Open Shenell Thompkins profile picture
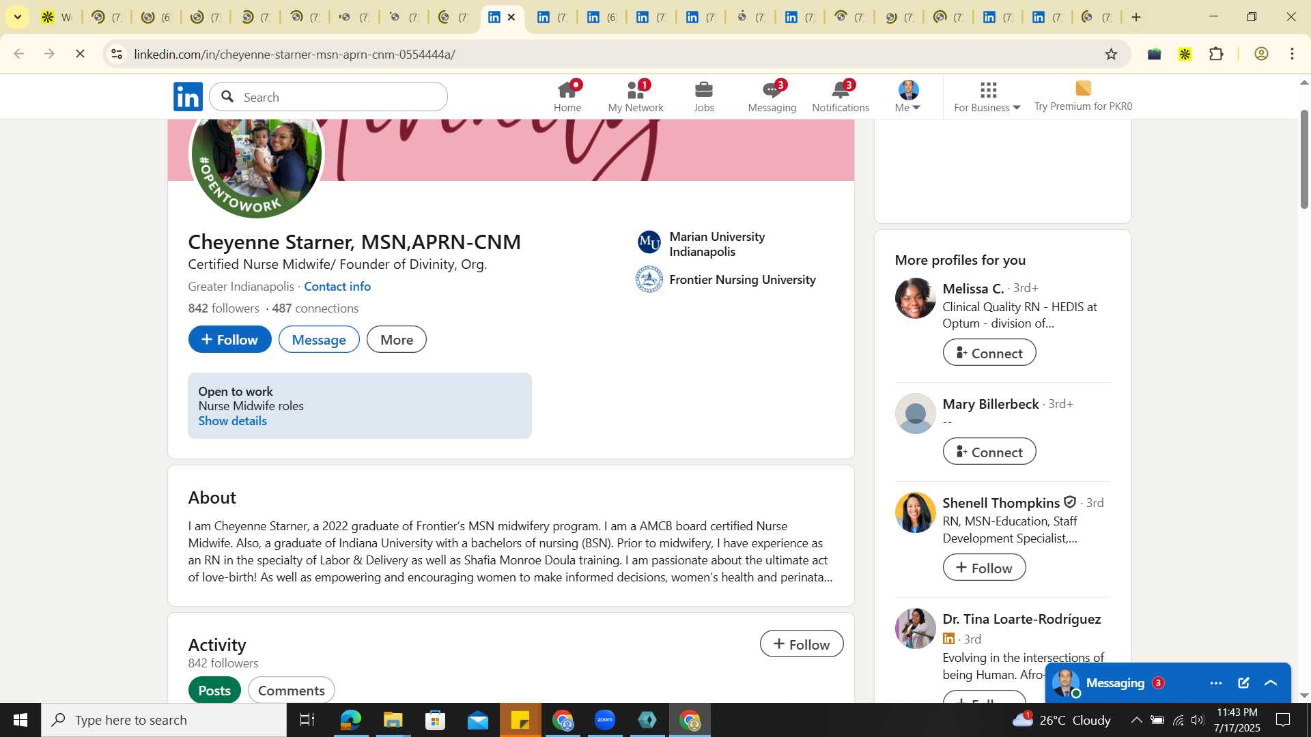The height and width of the screenshot is (737, 1311). pos(915,512)
